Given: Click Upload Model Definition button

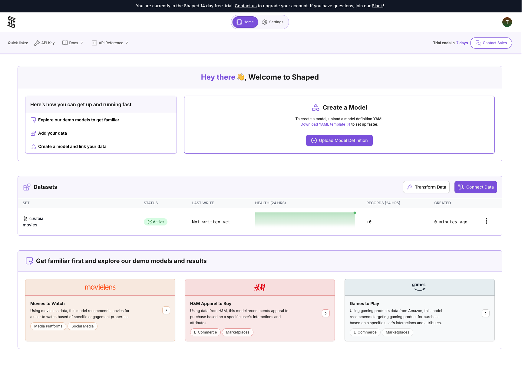Looking at the screenshot, I should click(x=339, y=140).
